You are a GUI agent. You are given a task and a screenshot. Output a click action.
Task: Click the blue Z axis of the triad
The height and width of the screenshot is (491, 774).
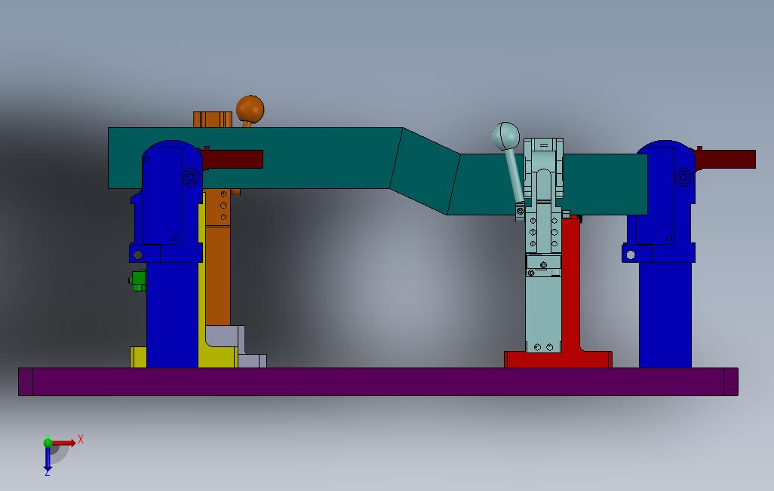[x=48, y=459]
